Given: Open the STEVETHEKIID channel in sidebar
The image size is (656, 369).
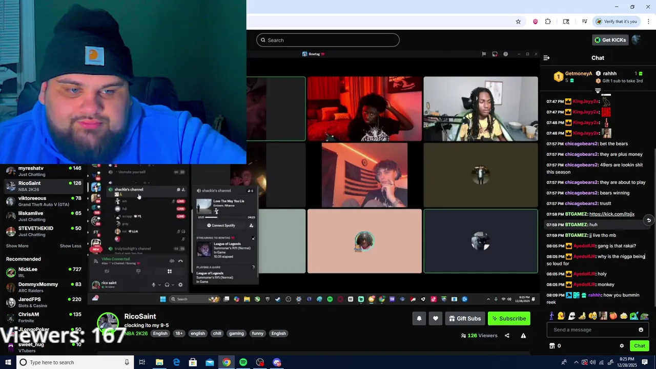Looking at the screenshot, I should 44,231.
